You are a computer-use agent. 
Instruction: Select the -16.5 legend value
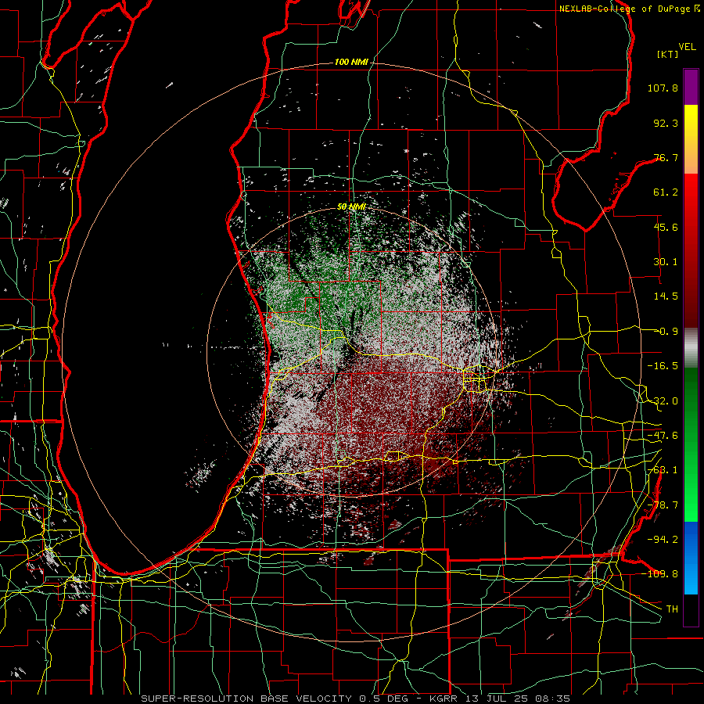coord(663,366)
